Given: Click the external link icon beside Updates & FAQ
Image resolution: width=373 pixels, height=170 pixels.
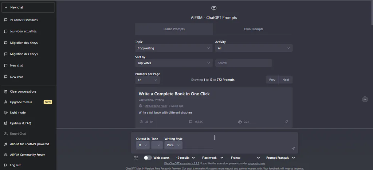Looking at the screenshot, I should [6, 123].
